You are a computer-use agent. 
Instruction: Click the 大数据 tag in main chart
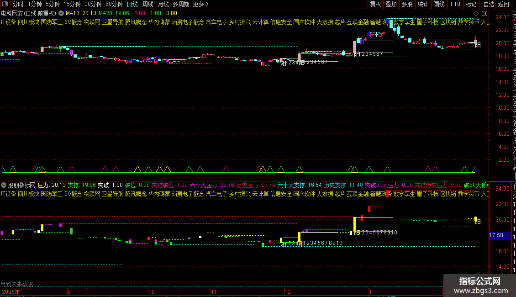tap(325, 22)
